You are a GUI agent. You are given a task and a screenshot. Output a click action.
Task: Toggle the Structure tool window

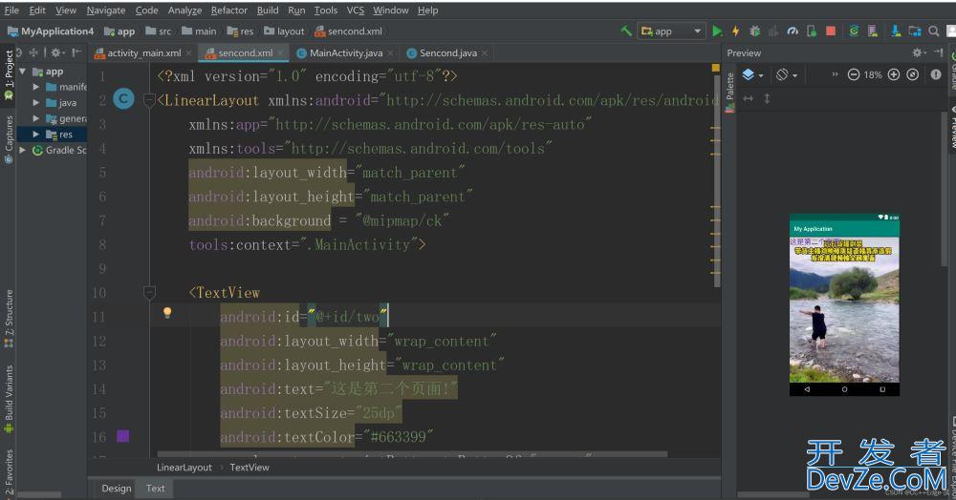9,318
